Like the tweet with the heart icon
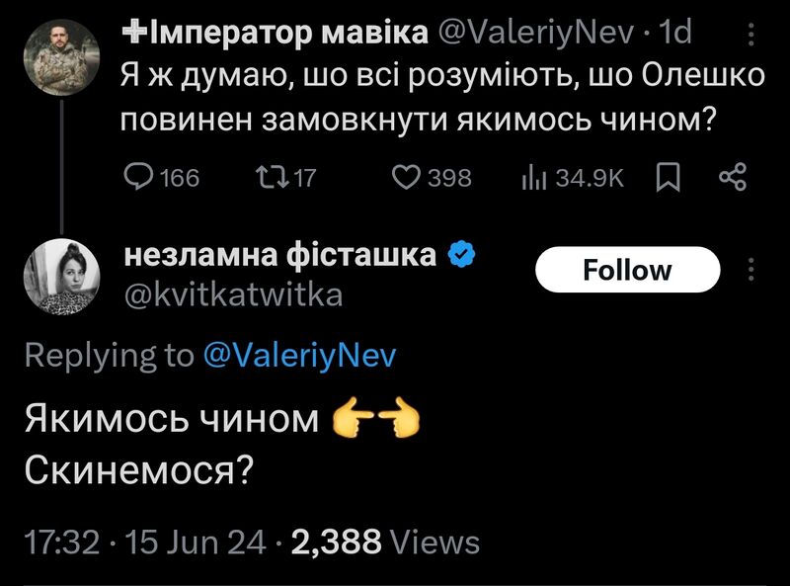This screenshot has height=586, width=790. tap(407, 178)
